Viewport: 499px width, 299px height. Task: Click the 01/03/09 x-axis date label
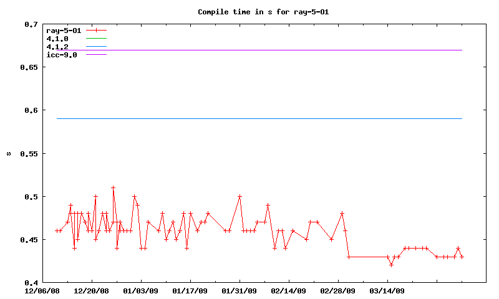[x=141, y=290]
